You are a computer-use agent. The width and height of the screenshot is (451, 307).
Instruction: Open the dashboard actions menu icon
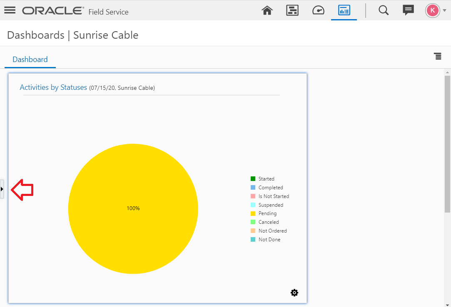tap(438, 56)
